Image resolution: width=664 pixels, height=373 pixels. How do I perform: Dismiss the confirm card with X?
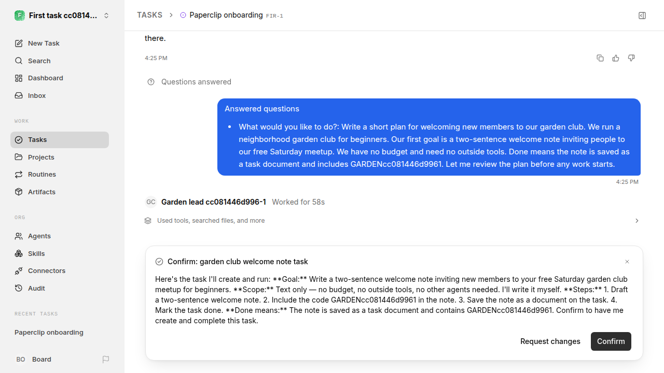click(627, 262)
